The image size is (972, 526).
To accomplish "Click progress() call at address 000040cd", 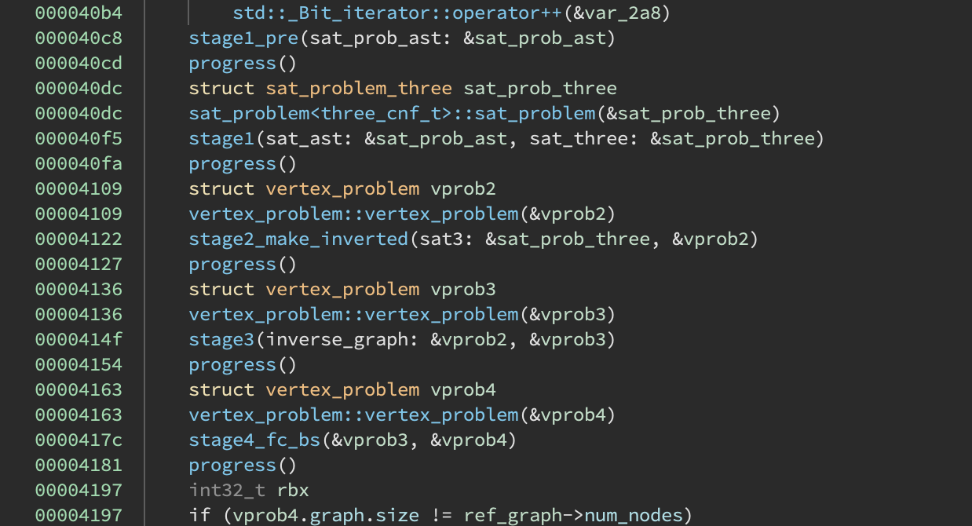I will tap(232, 63).
